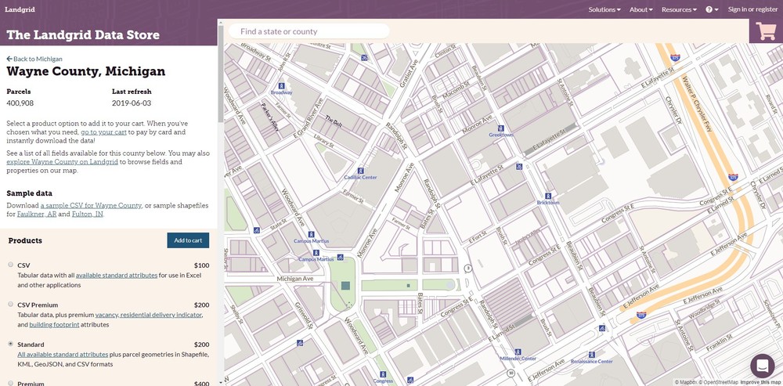
Task: Click the Bricktown station icon
Action: pos(548,197)
